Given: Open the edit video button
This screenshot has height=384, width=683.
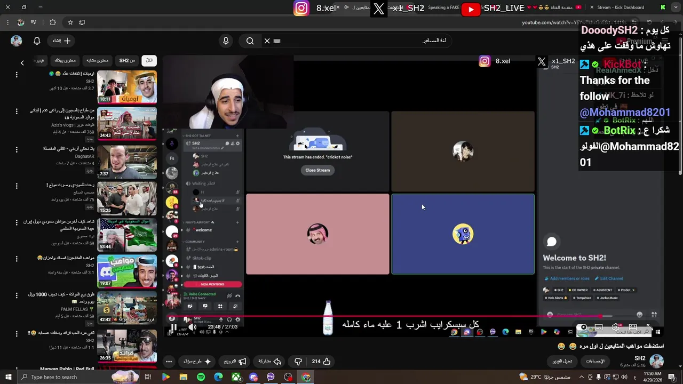Looking at the screenshot, I should point(562,361).
